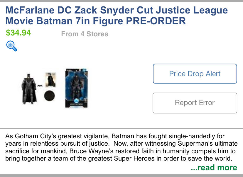Click the round black display base image
Viewport: 243px width, 177px height.
point(49,95)
